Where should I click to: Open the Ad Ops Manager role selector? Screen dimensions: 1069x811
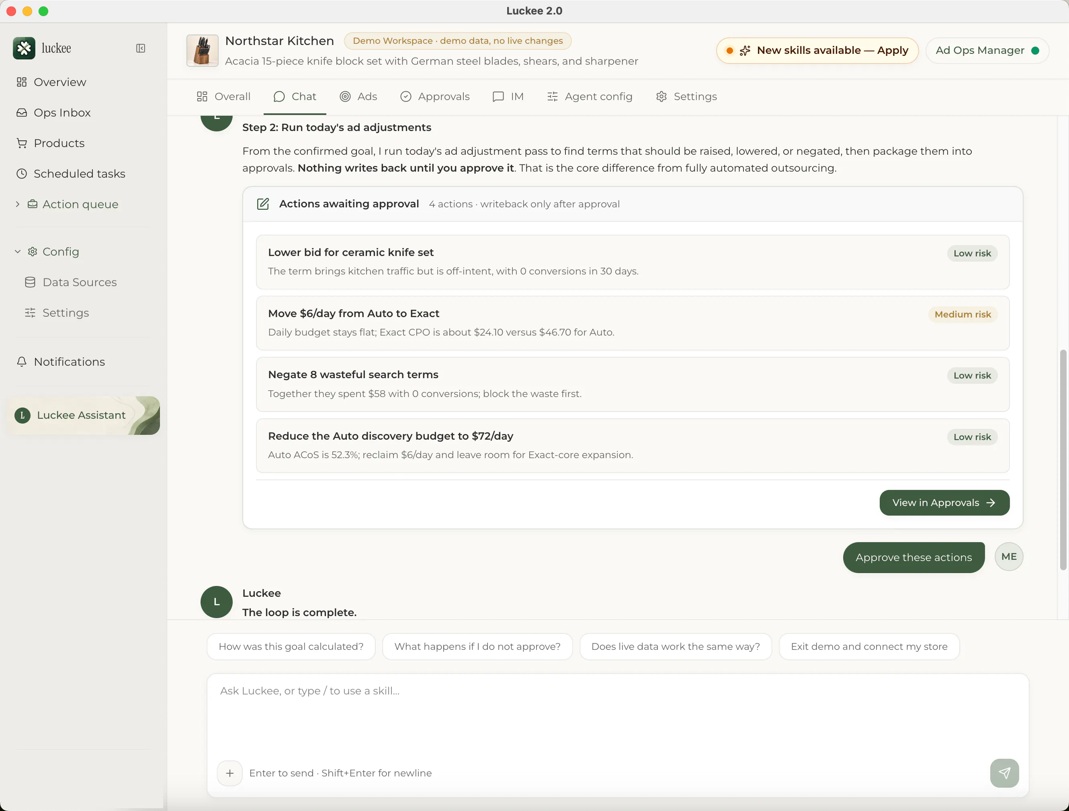(x=987, y=50)
